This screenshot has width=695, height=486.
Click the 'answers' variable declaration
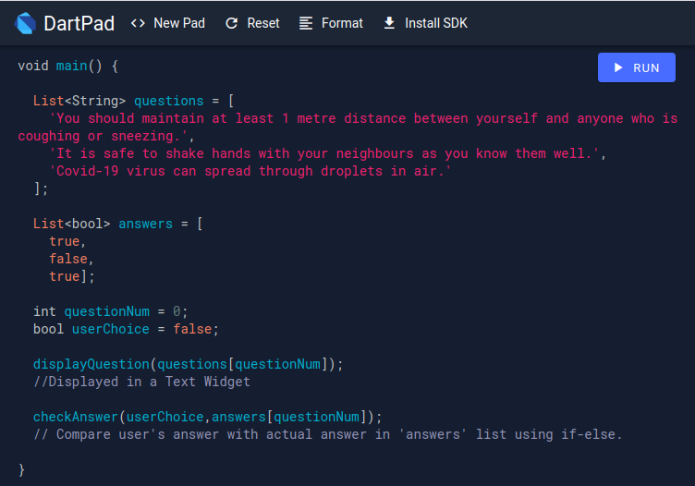[x=145, y=224]
